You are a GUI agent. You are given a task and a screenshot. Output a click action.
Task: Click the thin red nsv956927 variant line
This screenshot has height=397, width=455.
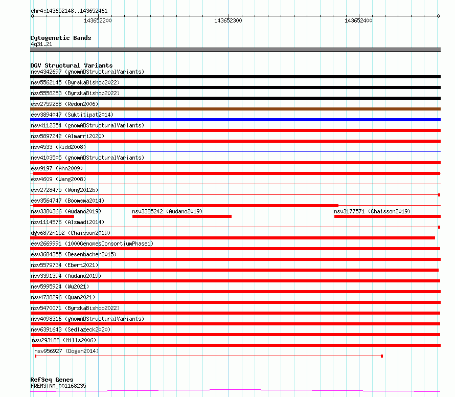(x=209, y=356)
